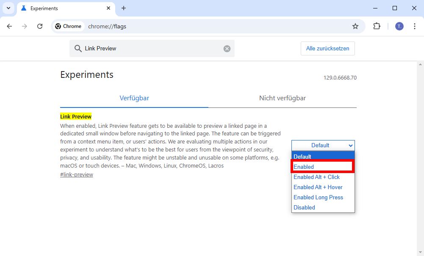The width and height of the screenshot is (424, 256).
Task: Choose 'Disabled' from the options
Action: point(304,207)
